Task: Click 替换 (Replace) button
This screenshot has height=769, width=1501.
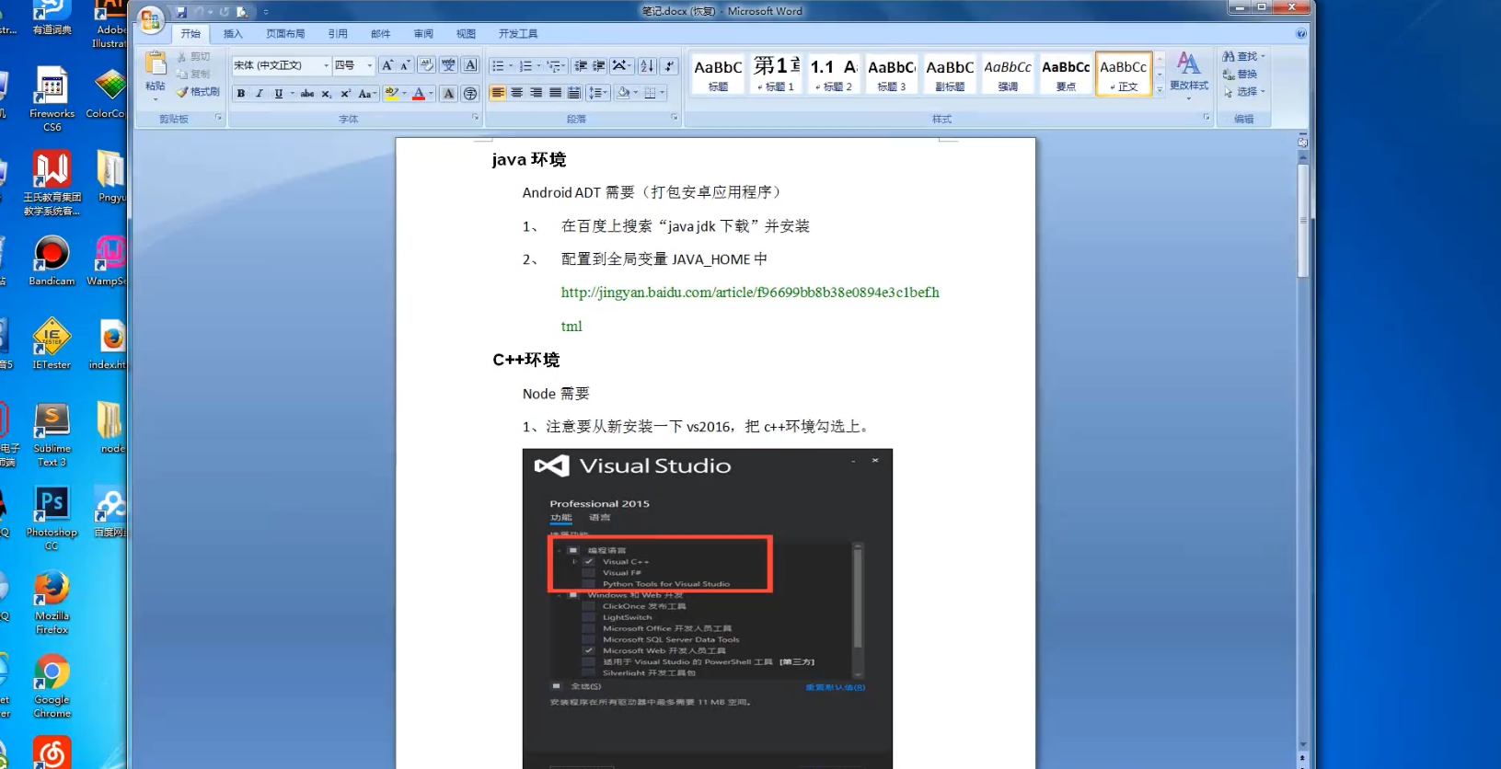Action: [1240, 75]
